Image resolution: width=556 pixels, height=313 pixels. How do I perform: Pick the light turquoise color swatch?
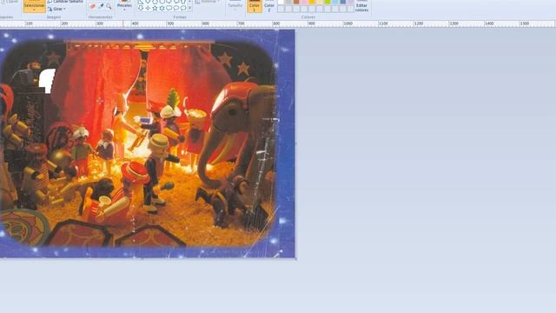coord(335,2)
